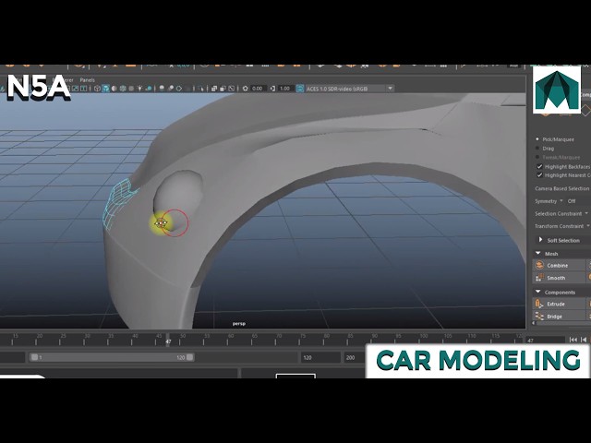Uncheck Highlight Backfaces checkbox
The width and height of the screenshot is (591, 443).
[539, 166]
